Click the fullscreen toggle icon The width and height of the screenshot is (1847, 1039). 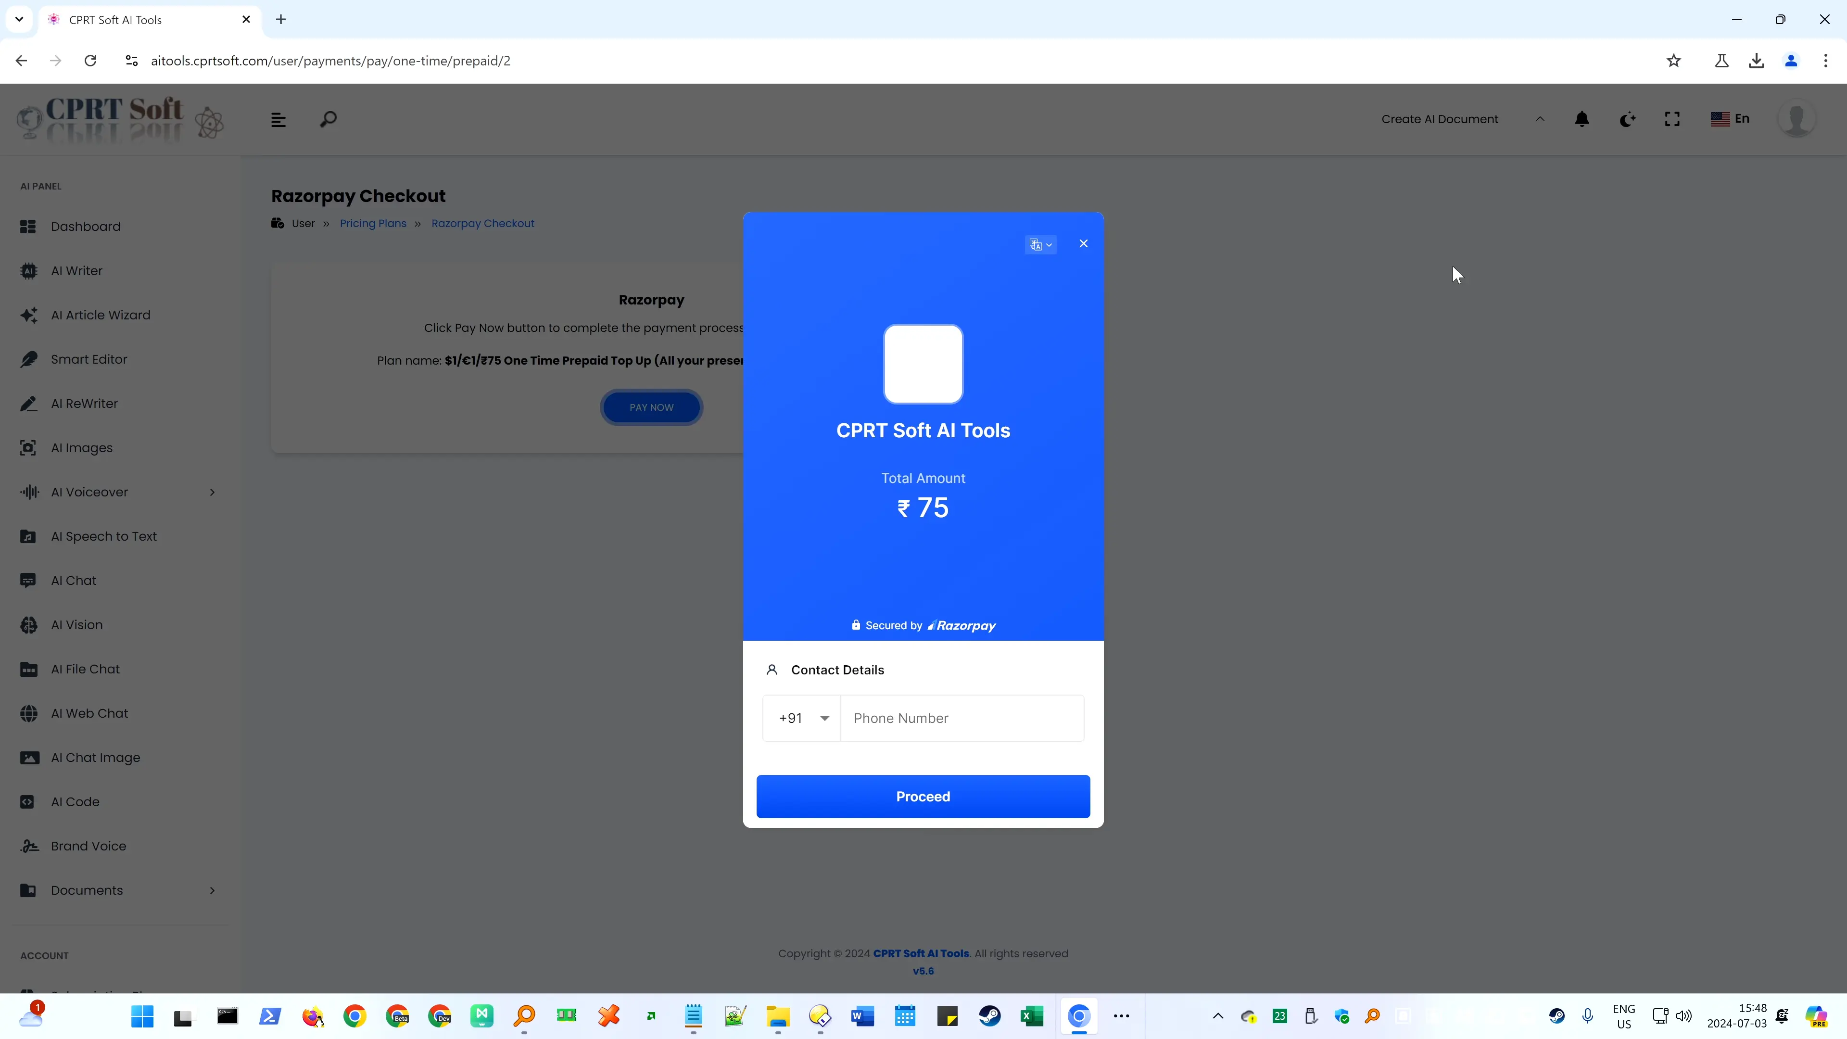coord(1672,117)
